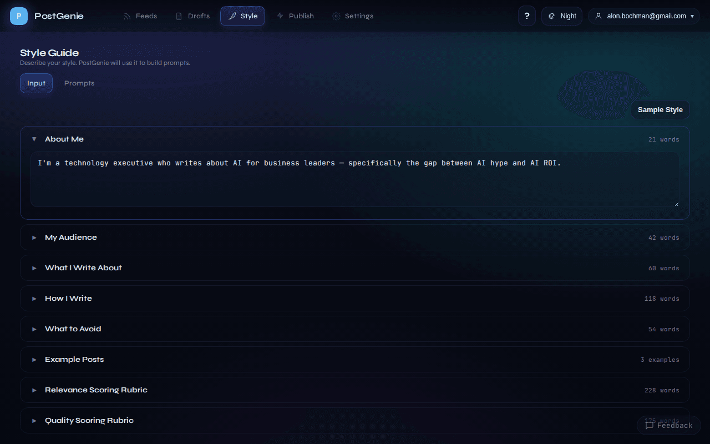Click the PostGenie logo icon
Screen dimensions: 710x444
point(18,16)
